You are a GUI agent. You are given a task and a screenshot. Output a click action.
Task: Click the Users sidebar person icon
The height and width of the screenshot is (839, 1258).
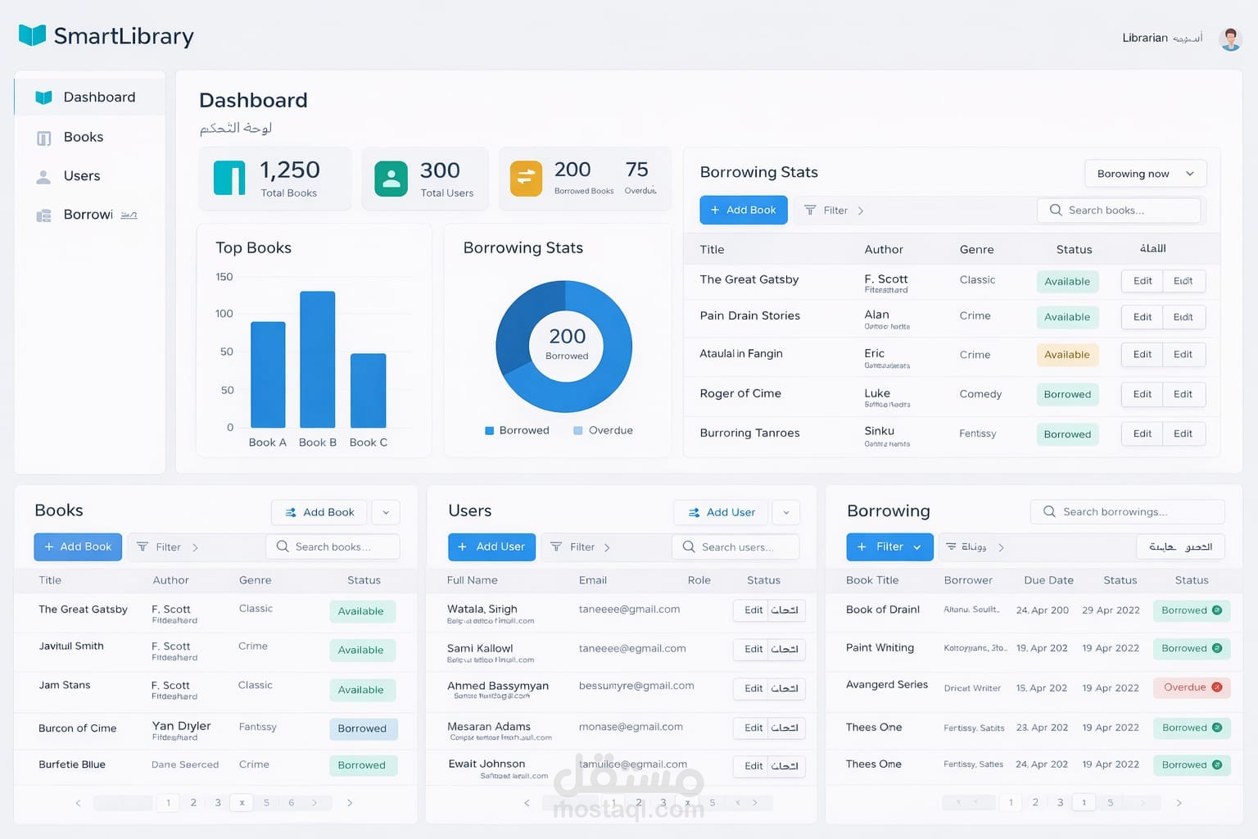click(43, 176)
